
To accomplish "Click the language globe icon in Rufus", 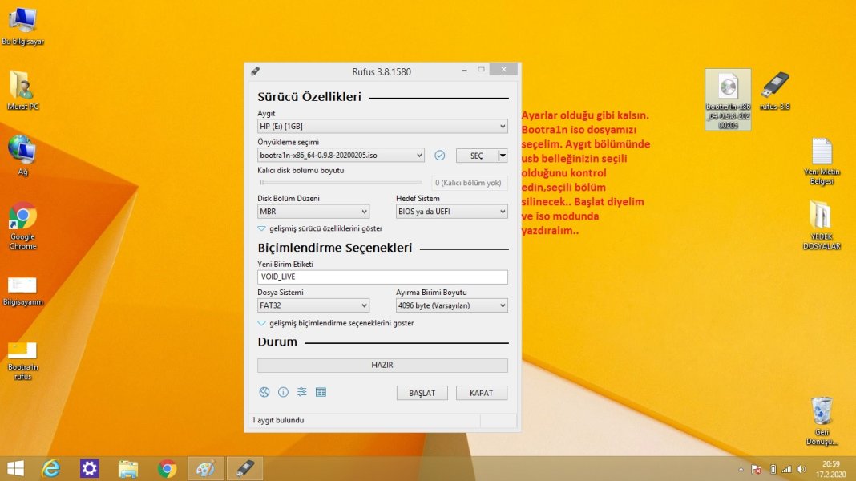I will tap(263, 392).
